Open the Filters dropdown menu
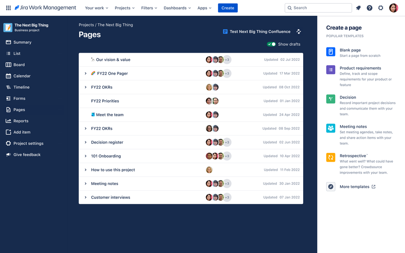The width and height of the screenshot is (405, 253). [x=149, y=8]
